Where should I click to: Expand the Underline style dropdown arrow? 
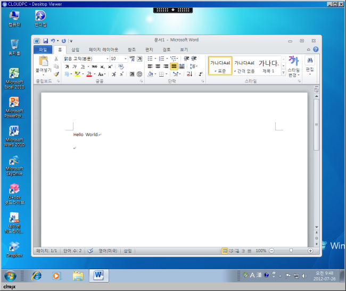(x=88, y=66)
